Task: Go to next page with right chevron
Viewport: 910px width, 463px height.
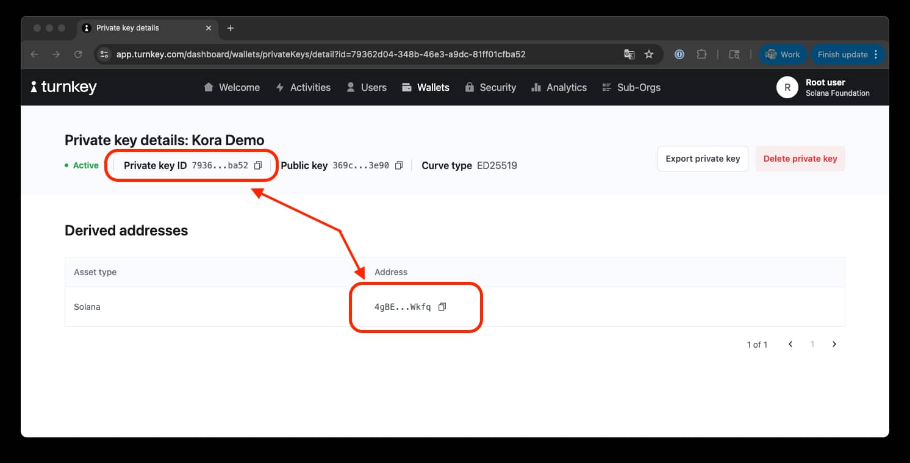Action: (834, 344)
